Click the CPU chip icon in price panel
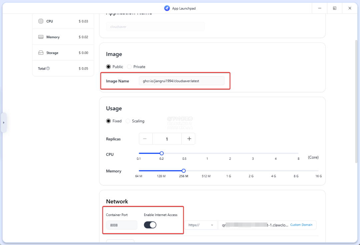This screenshot has height=245, width=360. (x=41, y=21)
